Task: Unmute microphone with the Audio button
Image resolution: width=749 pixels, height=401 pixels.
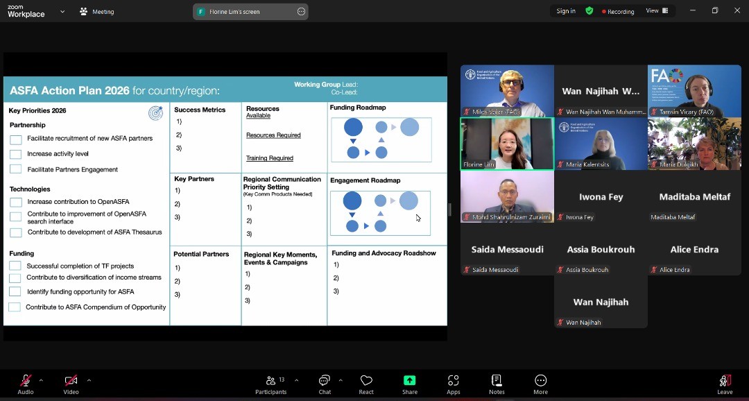Action: pos(26,384)
